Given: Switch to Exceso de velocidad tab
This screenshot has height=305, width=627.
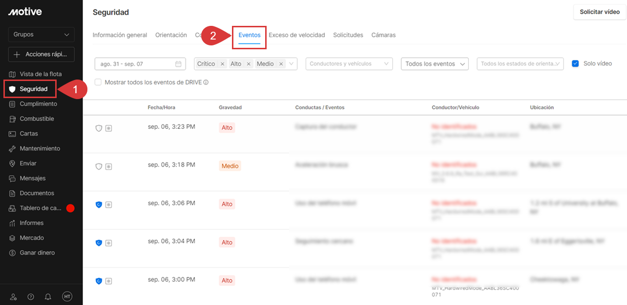Looking at the screenshot, I should click(296, 35).
